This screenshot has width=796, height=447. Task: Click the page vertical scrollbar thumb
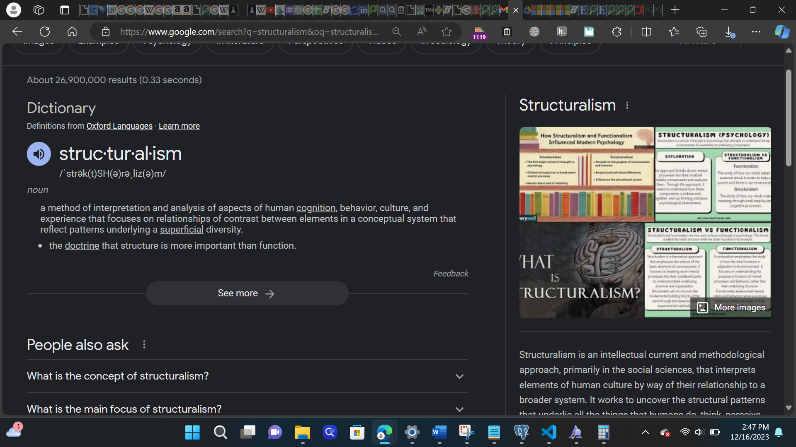click(789, 118)
